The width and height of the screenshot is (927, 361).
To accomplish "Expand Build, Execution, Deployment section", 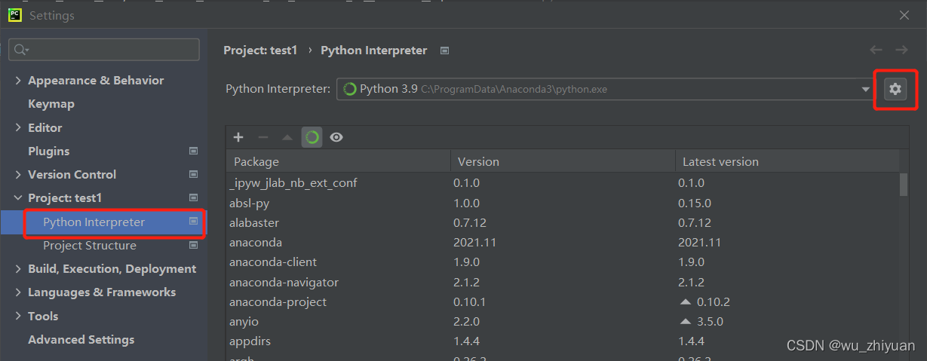I will pyautogui.click(x=18, y=269).
